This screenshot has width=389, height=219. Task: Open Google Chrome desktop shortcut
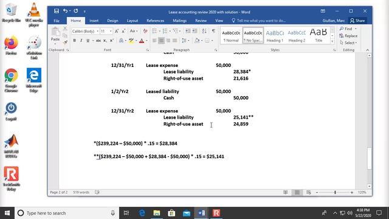coord(11,80)
